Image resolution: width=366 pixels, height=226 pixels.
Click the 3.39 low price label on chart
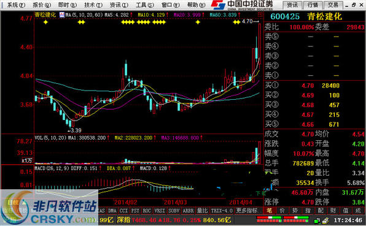(x=76, y=130)
